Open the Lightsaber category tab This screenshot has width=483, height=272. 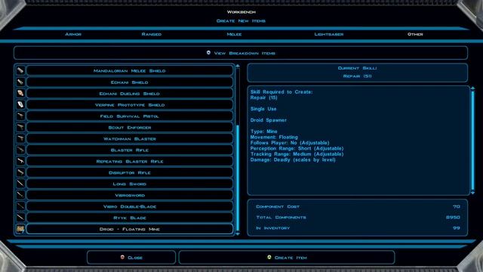pos(329,34)
